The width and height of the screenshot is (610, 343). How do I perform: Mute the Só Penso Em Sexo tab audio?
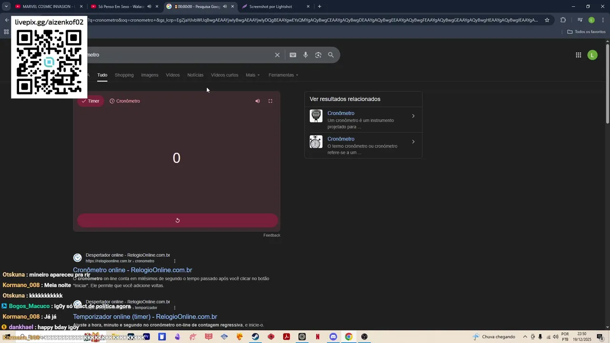click(x=149, y=7)
